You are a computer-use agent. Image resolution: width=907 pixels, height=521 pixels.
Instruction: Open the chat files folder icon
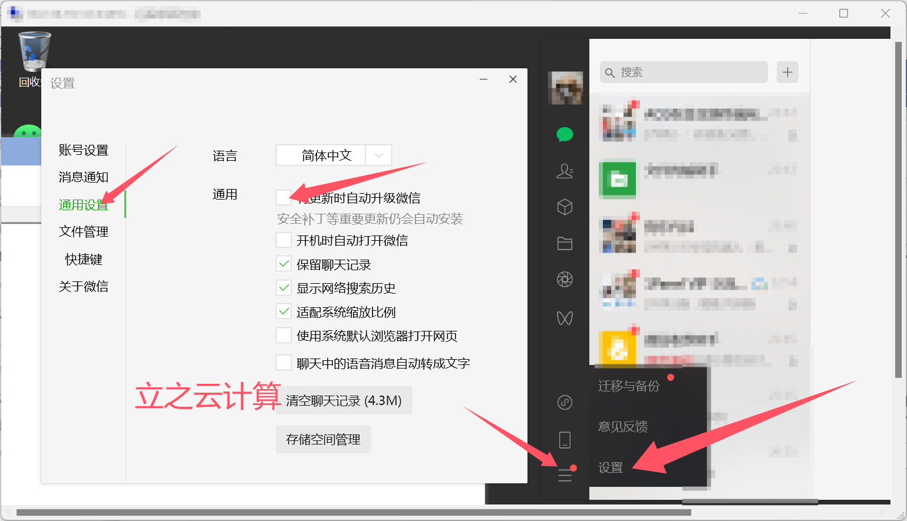[x=565, y=243]
